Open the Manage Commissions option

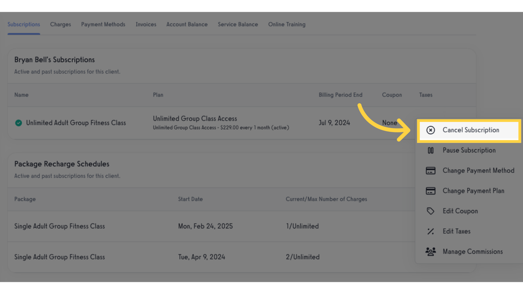click(472, 252)
